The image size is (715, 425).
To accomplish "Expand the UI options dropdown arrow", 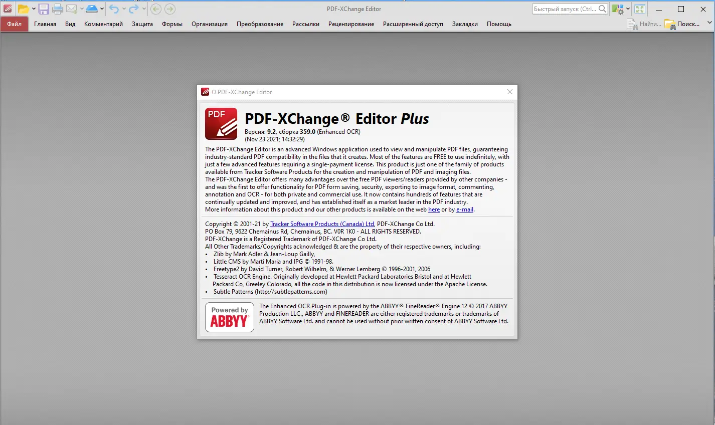I will pyautogui.click(x=628, y=9).
